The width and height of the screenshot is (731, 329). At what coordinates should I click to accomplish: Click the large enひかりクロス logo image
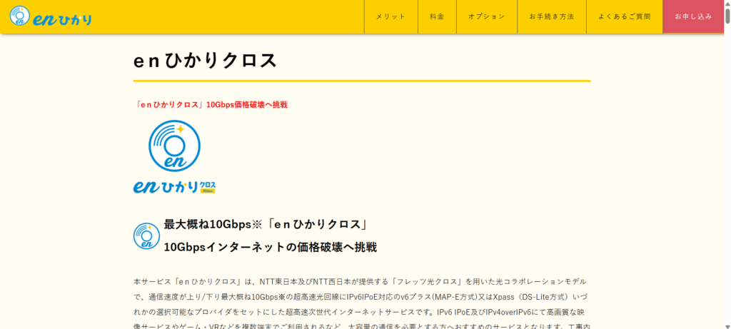pyautogui.click(x=174, y=157)
